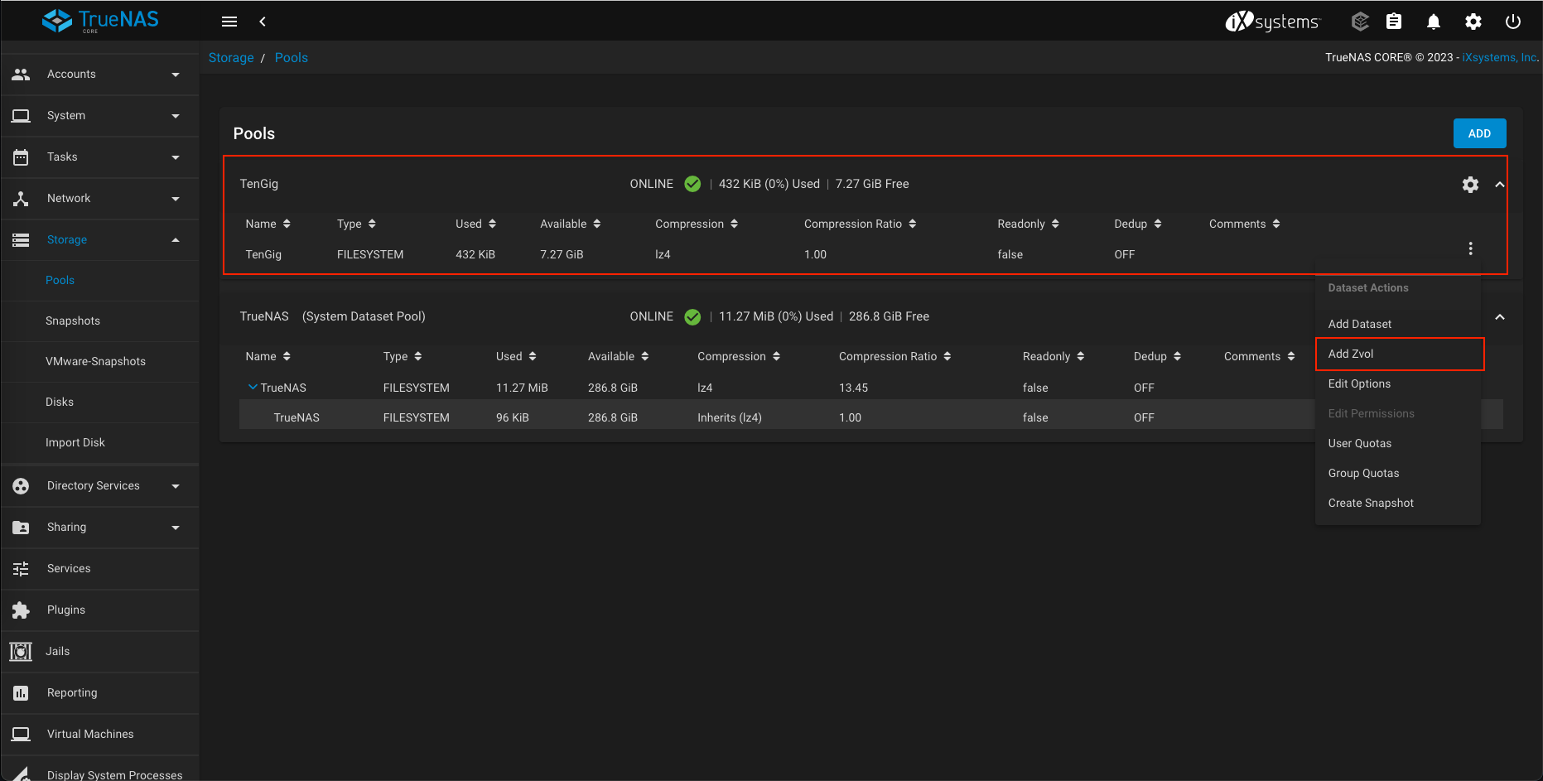Click the ADD pool button

coord(1478,133)
